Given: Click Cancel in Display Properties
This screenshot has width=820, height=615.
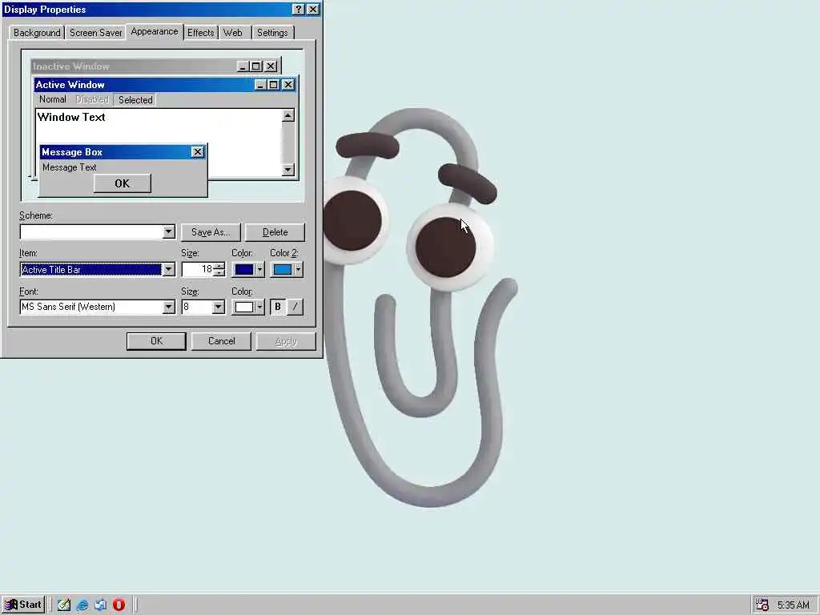Looking at the screenshot, I should point(221,341).
